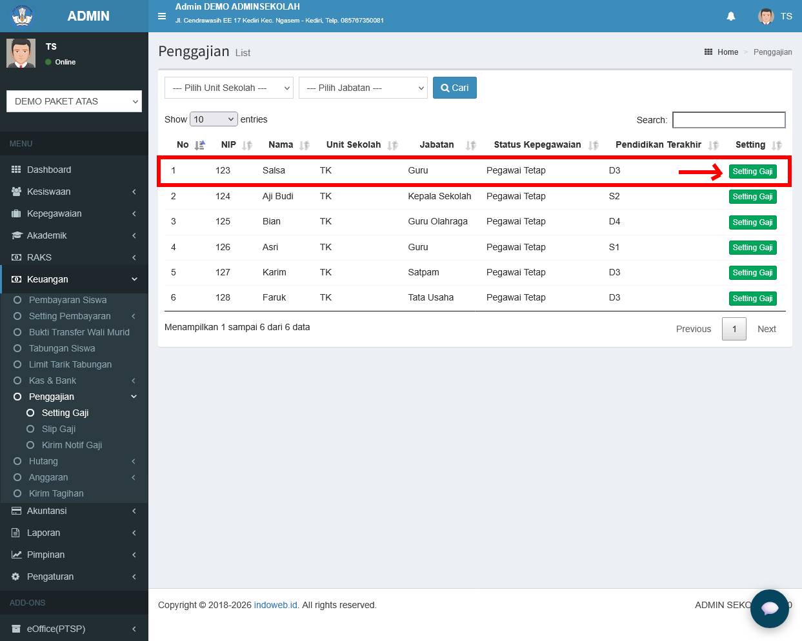Expand the Akademik menu chevron

tap(134, 235)
